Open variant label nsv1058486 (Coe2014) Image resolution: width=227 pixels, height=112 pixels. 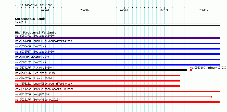[31, 46]
